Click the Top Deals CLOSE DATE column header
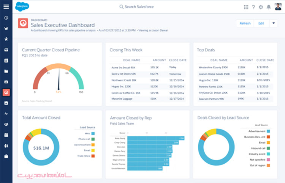This screenshot has width=285, height=183. (265, 60)
